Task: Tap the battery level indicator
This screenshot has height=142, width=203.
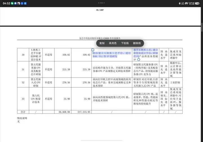Action: (197, 3)
